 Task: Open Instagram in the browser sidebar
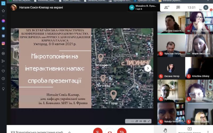tap(3, 43)
